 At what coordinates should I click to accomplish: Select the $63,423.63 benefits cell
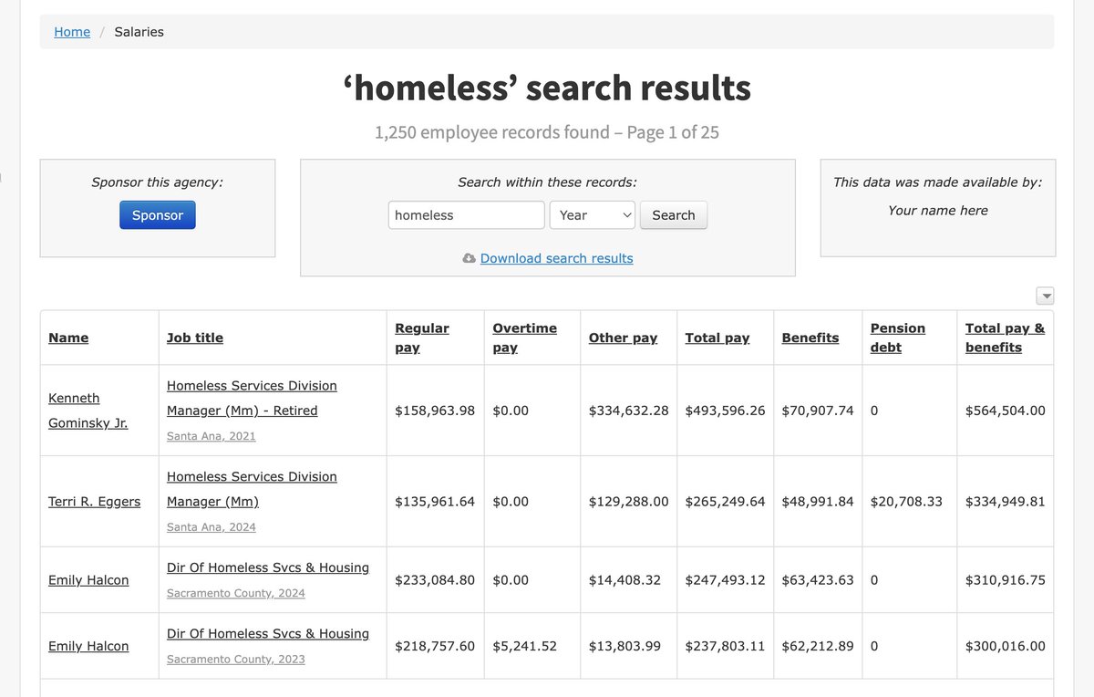(818, 580)
